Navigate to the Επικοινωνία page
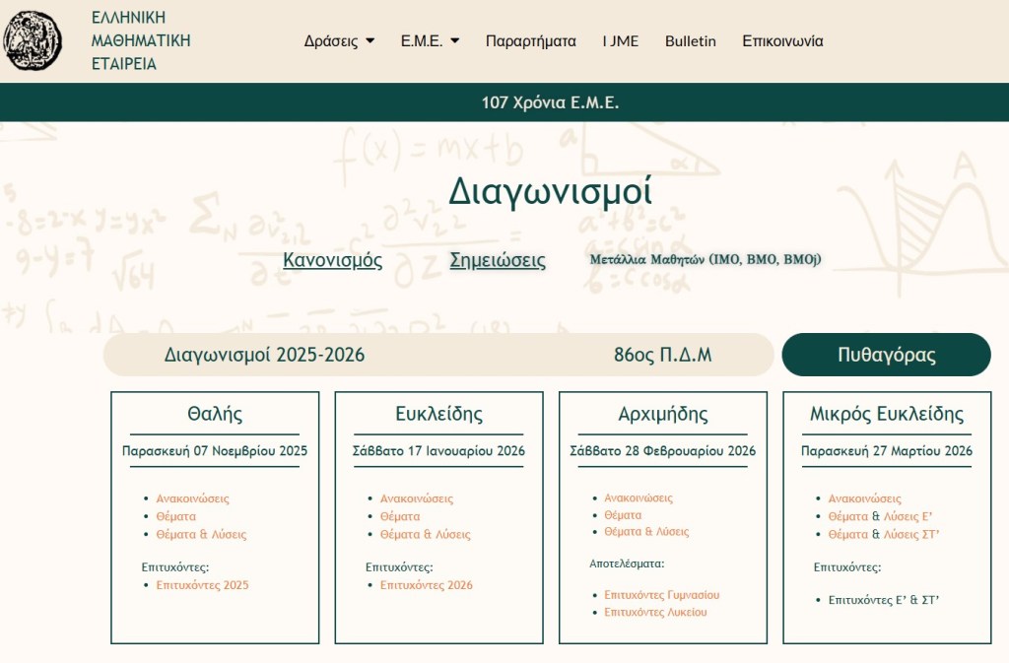The image size is (1009, 663). [782, 41]
